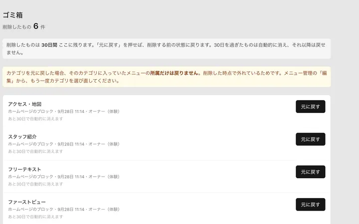The width and height of the screenshot is (359, 224).
Task: Restore the スタッフ紹介 block with 元に戻す
Action: pos(310,139)
